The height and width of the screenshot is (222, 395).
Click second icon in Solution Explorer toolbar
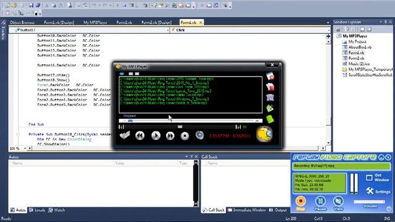[347, 30]
